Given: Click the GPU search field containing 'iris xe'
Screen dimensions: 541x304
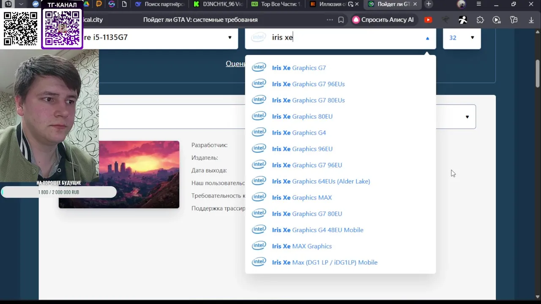Looking at the screenshot, I should [340, 38].
